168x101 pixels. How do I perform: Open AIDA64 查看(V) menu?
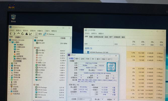[x=19, y=31]
